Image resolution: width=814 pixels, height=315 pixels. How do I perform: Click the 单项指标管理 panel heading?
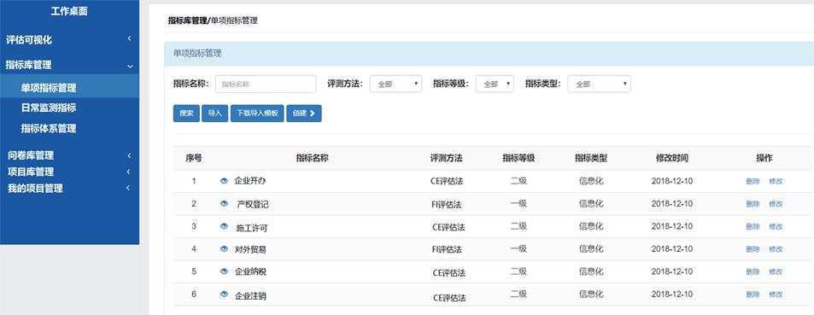[197, 53]
